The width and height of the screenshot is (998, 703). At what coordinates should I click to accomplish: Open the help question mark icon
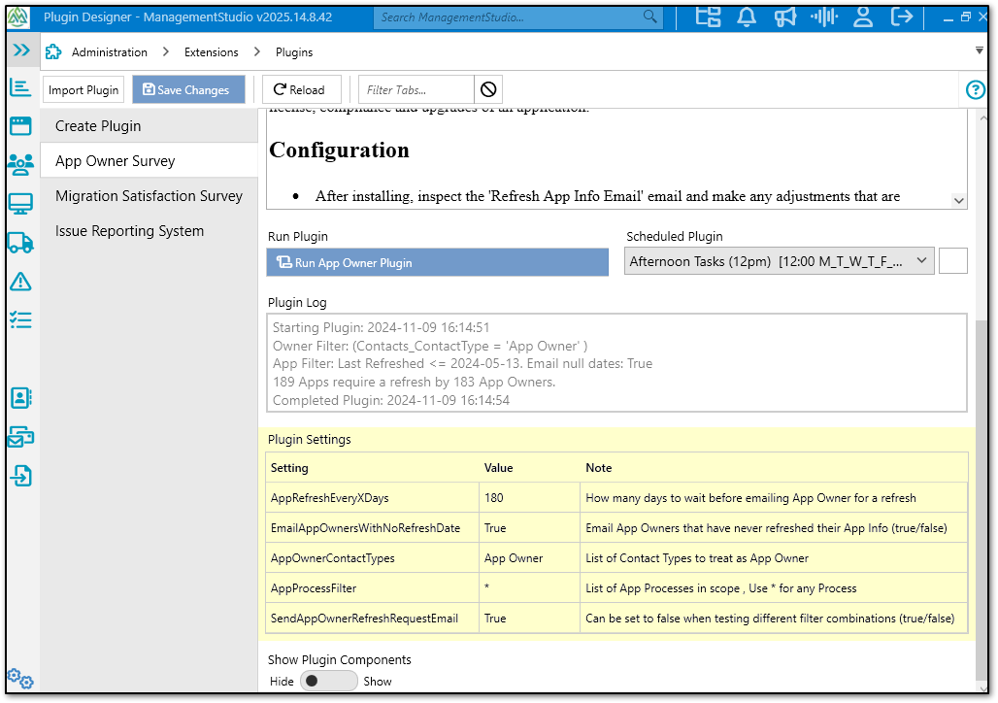[x=975, y=89]
